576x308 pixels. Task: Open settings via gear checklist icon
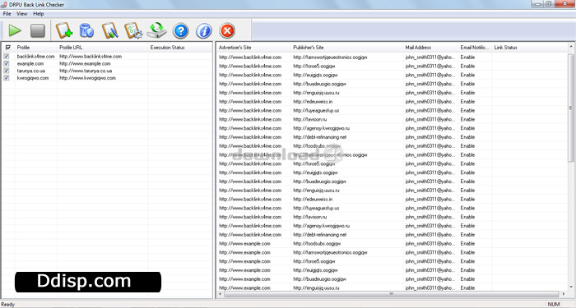coord(133,30)
